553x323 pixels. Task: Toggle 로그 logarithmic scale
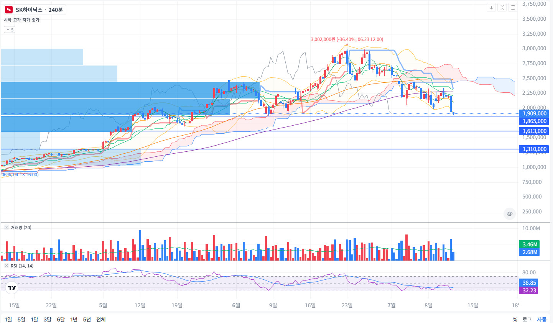point(527,319)
